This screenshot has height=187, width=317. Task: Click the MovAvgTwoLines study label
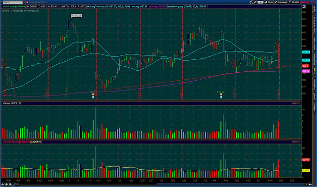[x=108, y=6]
